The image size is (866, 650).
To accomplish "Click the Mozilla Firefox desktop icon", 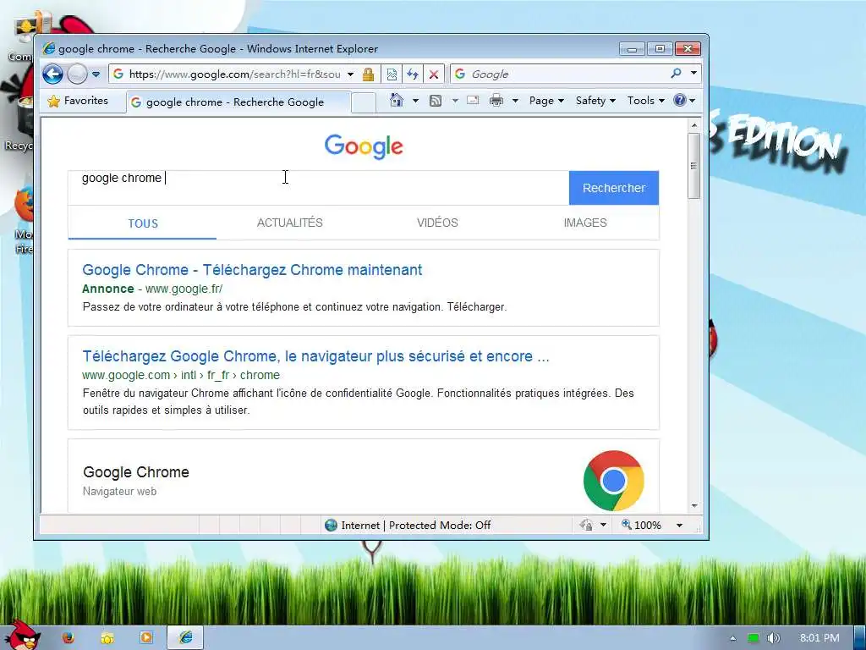I will [25, 221].
